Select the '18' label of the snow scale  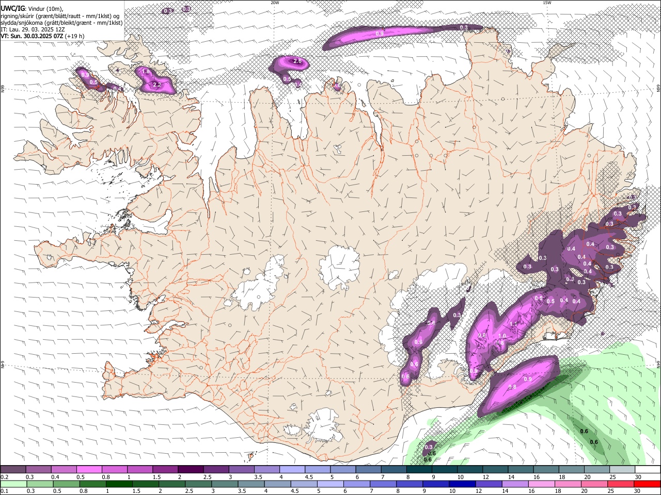coord(562,477)
